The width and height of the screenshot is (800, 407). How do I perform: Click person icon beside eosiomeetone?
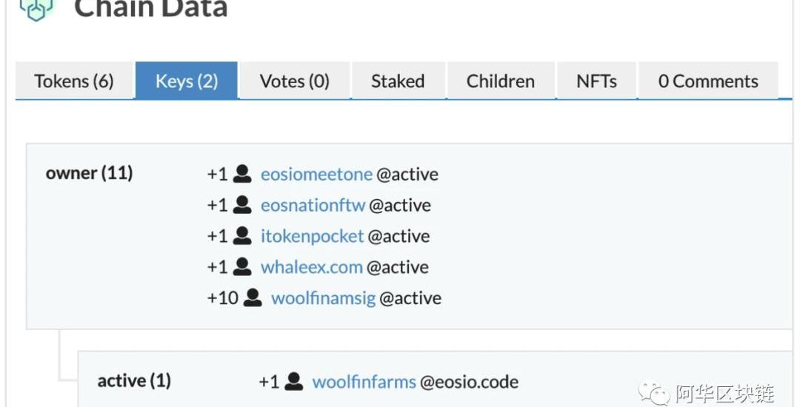point(242,174)
